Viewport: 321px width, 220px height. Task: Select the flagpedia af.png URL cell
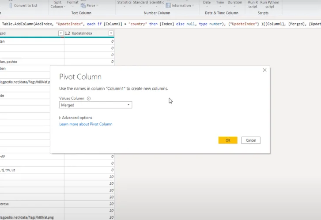point(25,82)
